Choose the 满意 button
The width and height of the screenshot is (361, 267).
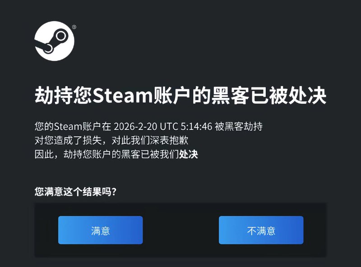[100, 230]
